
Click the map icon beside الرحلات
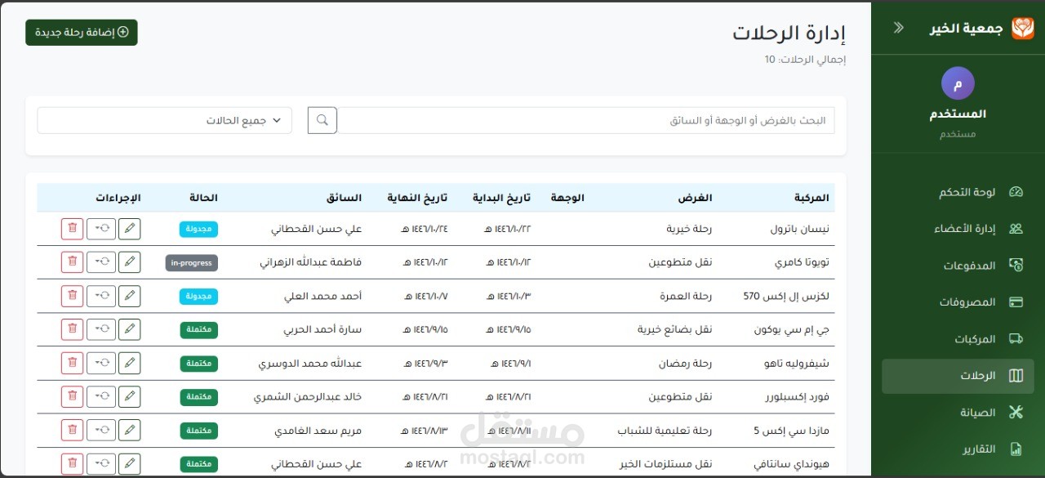tap(1016, 376)
